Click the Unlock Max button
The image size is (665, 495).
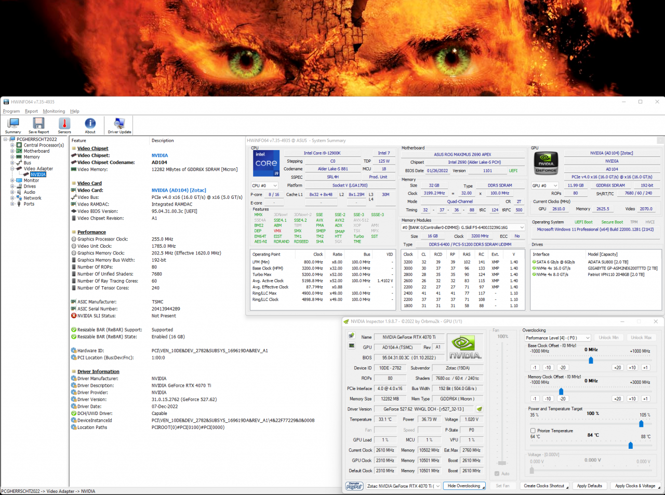641,338
